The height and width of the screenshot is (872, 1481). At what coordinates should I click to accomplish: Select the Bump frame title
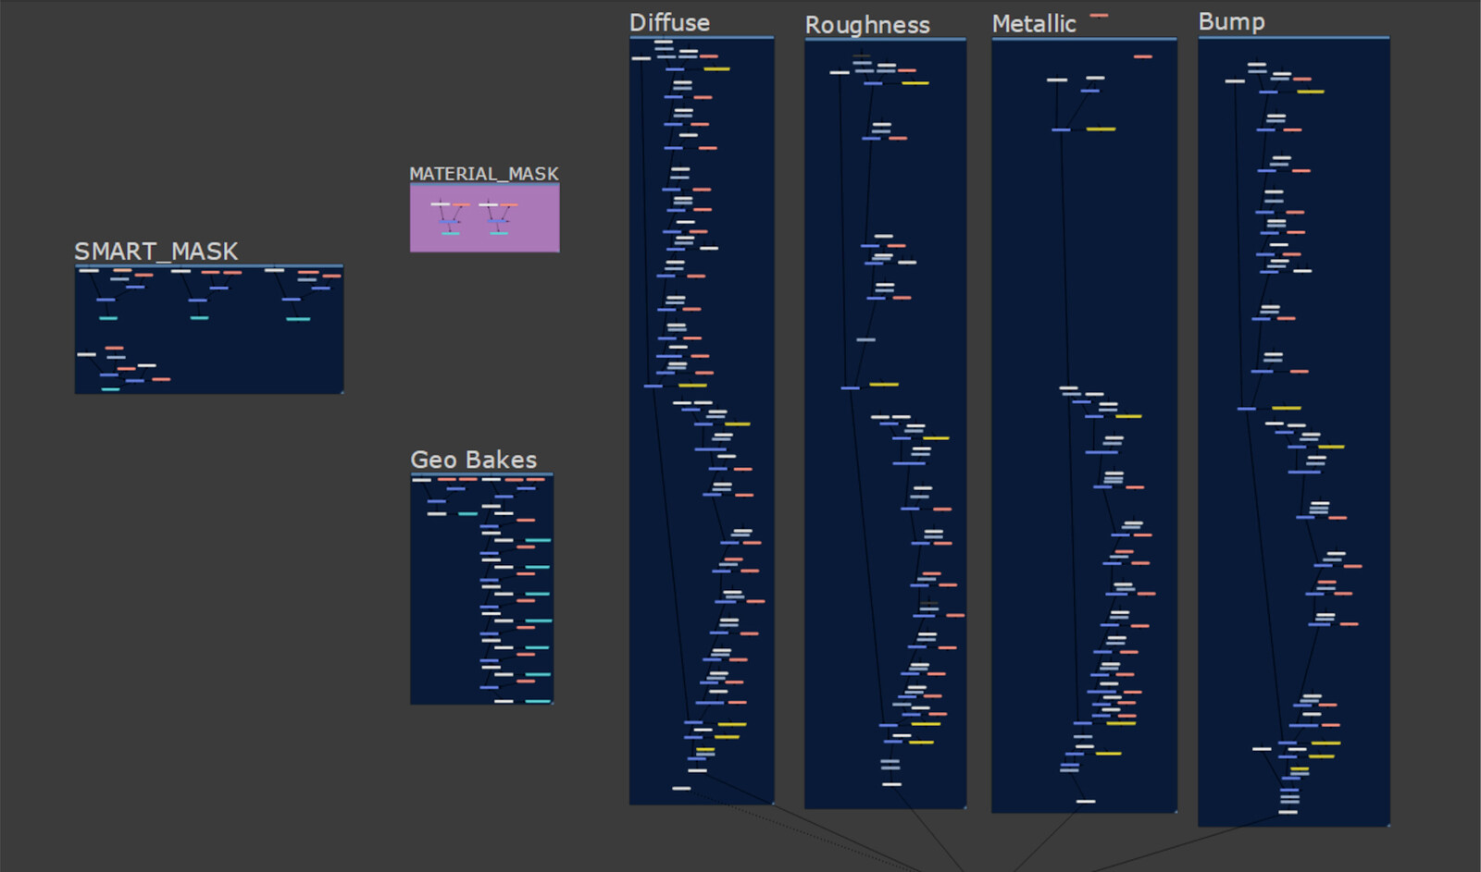[1231, 21]
